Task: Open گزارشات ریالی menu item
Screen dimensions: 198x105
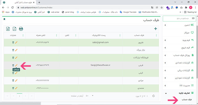Action: [x=179, y=70]
